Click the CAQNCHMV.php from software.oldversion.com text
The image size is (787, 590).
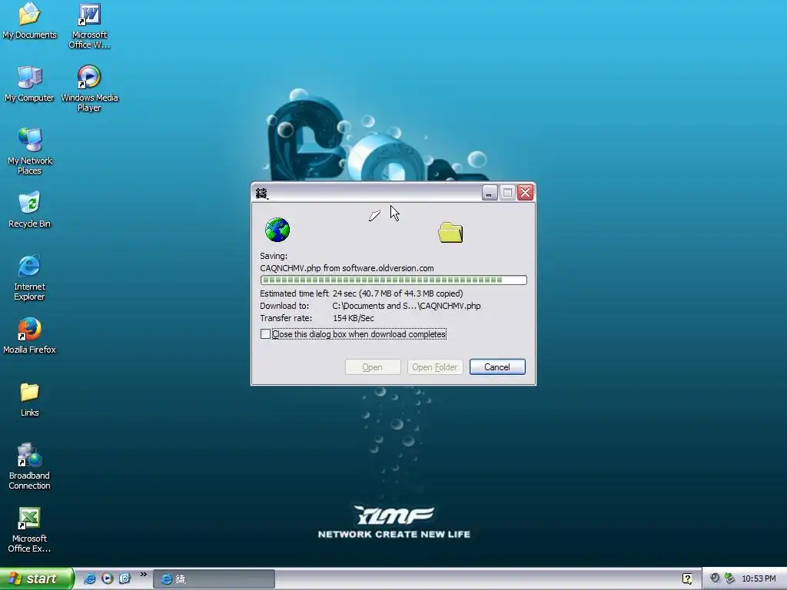pyautogui.click(x=347, y=268)
